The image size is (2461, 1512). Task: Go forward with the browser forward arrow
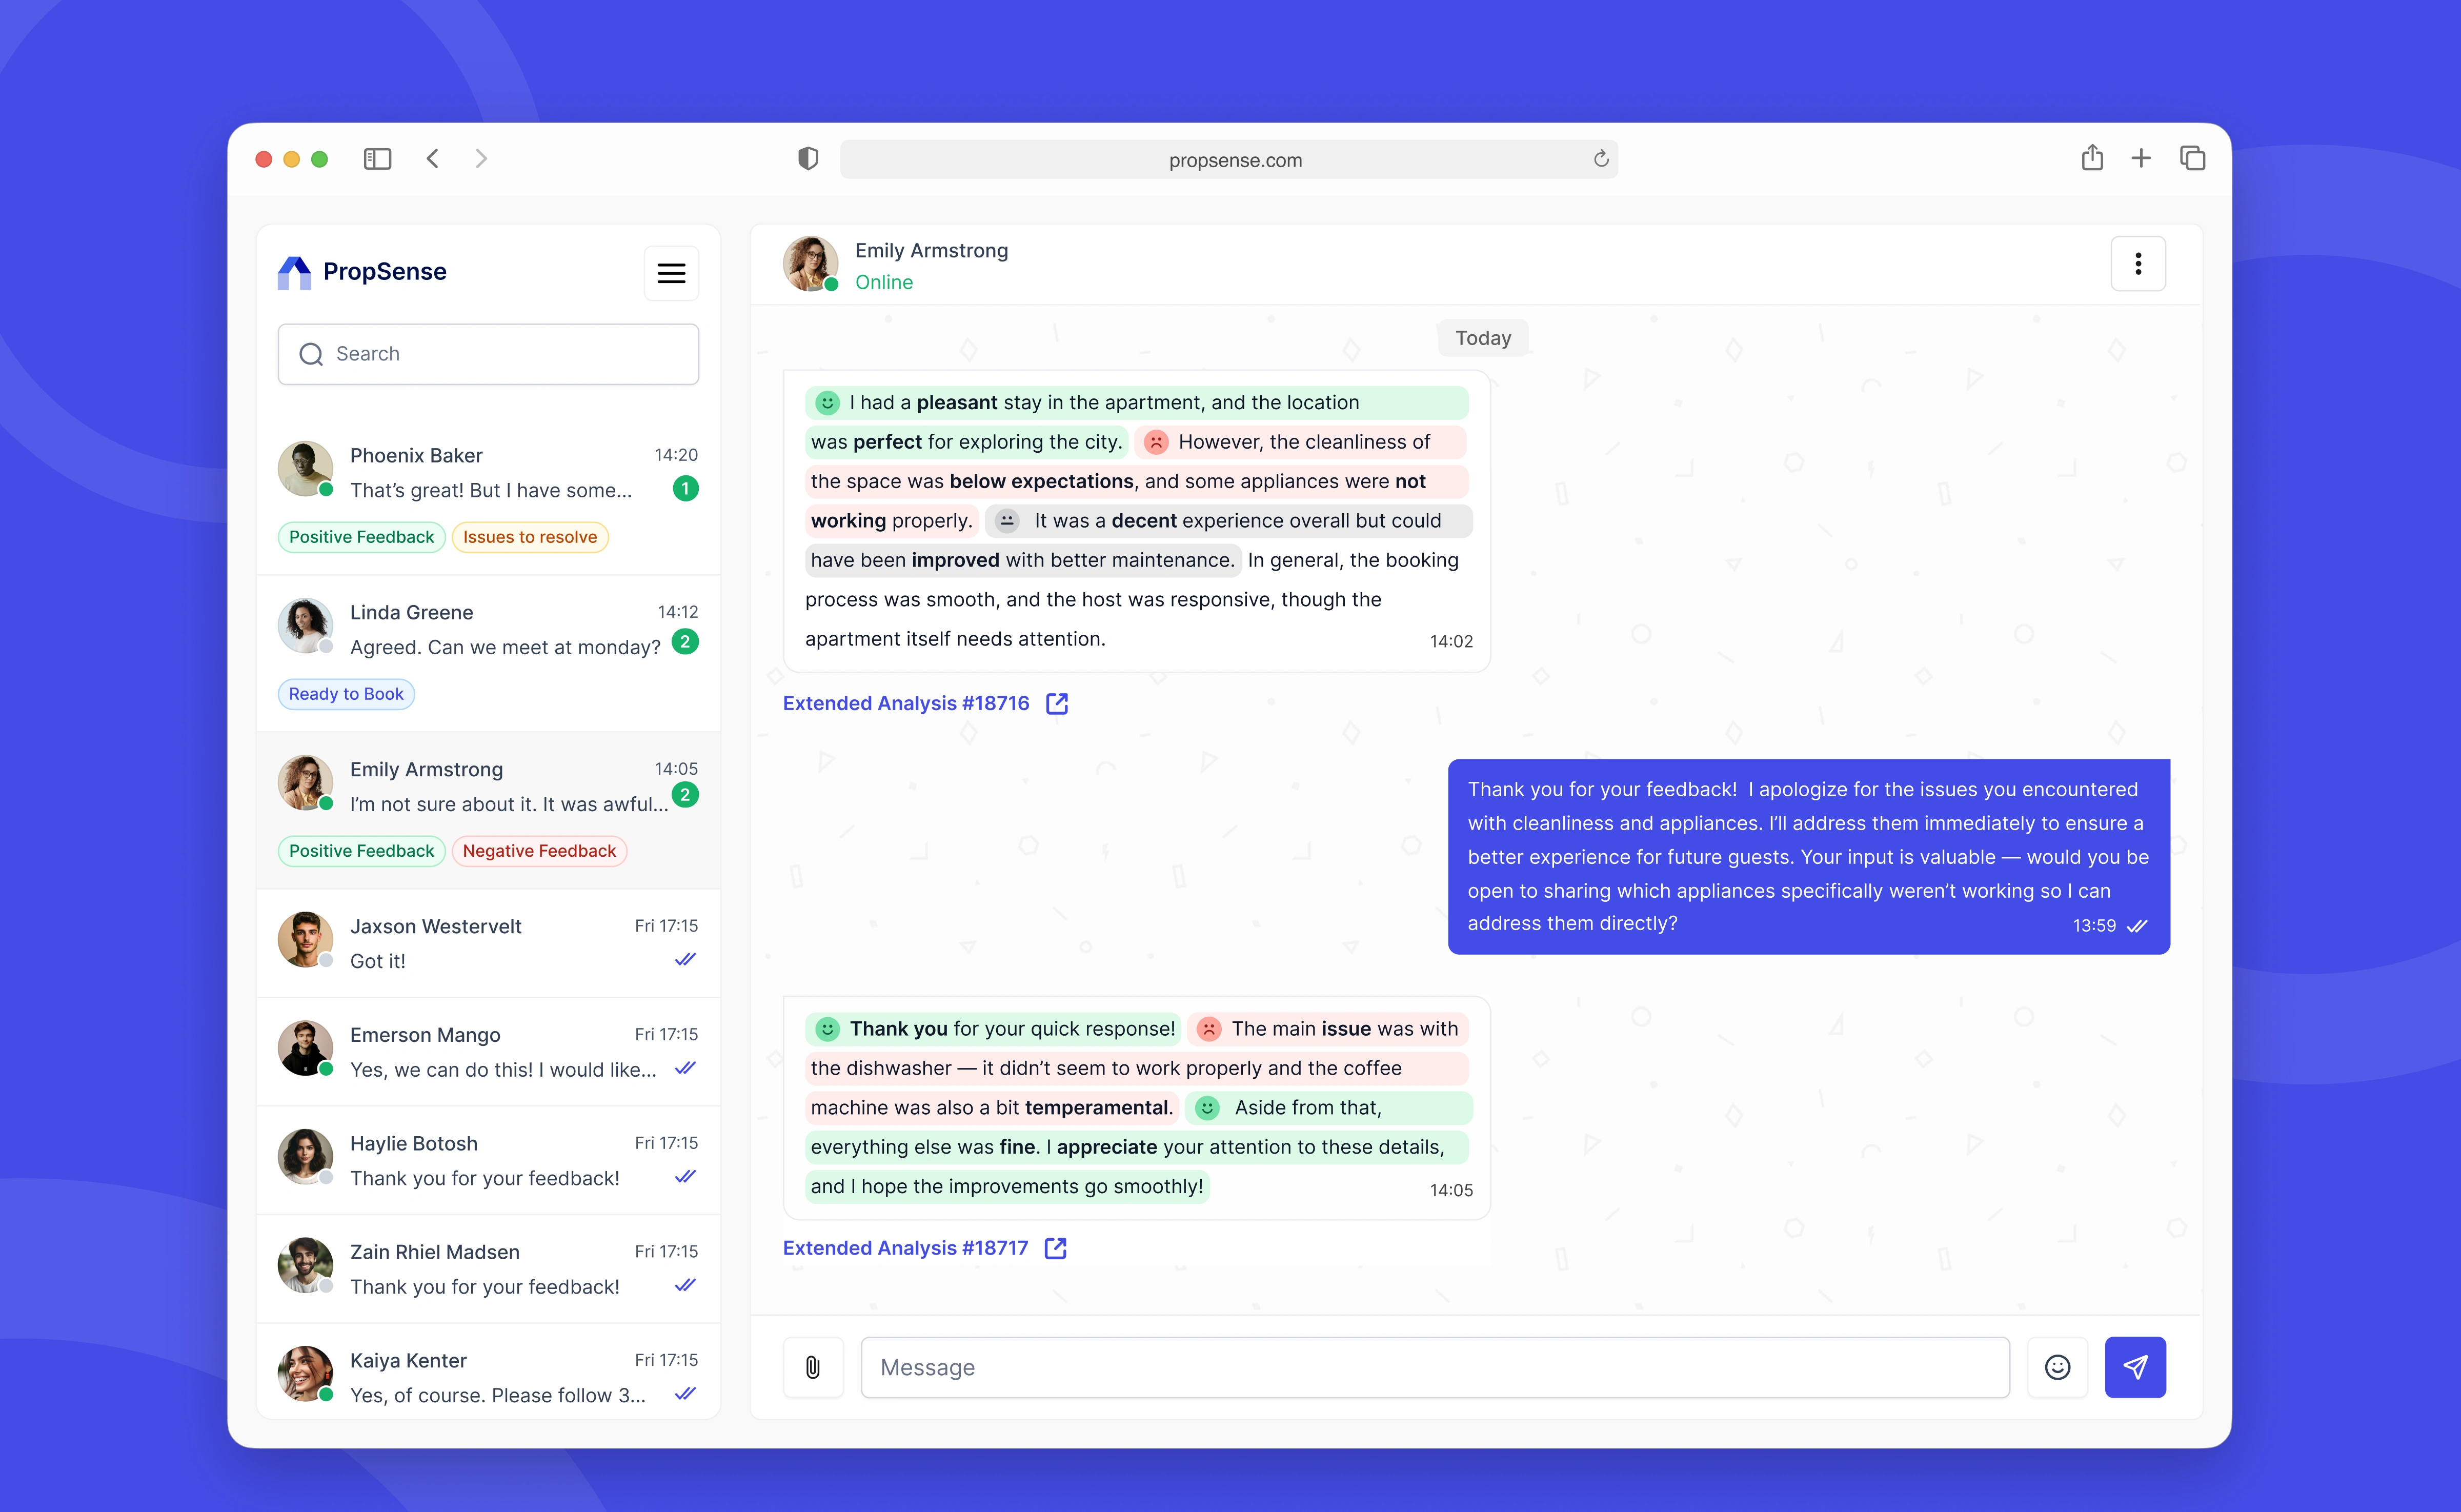point(481,159)
